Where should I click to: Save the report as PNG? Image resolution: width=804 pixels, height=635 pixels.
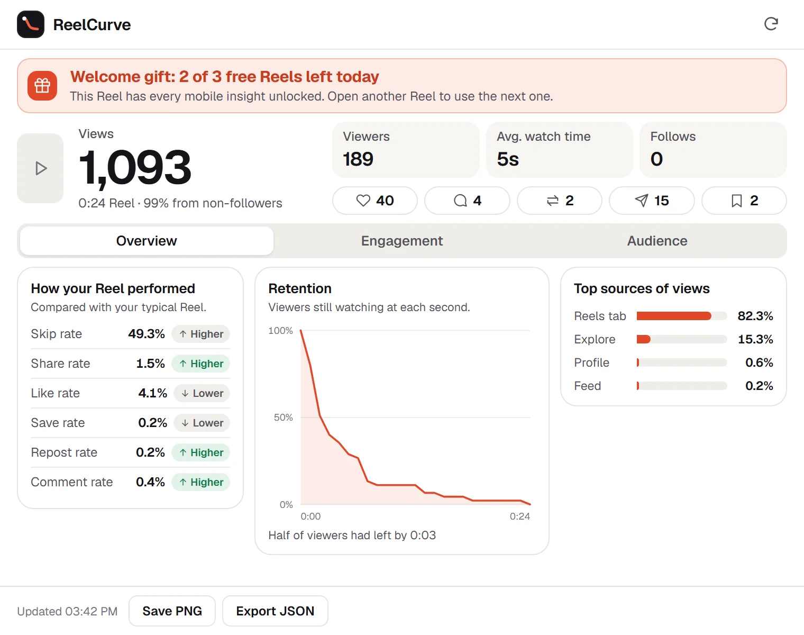pos(172,611)
